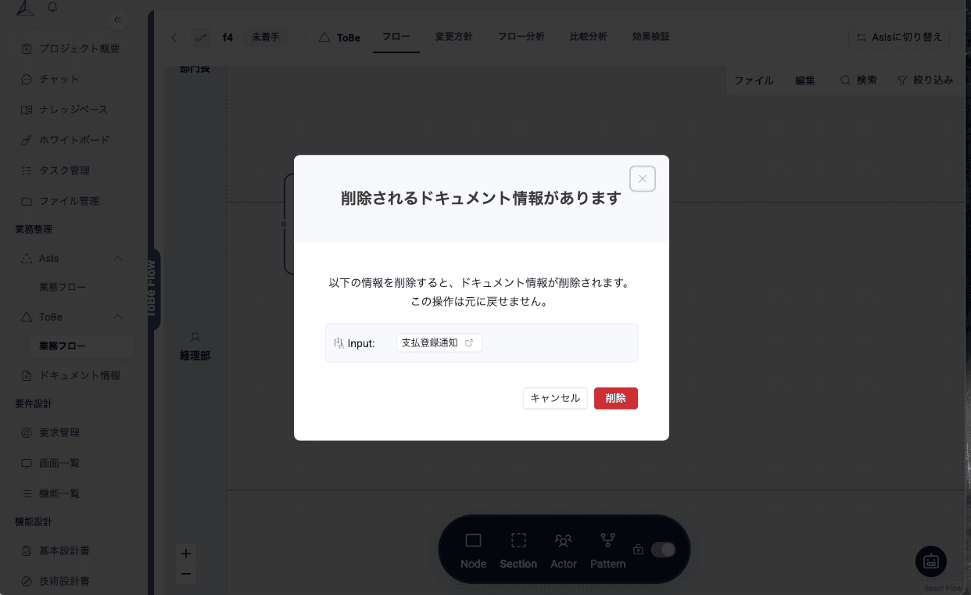Click AsIsに切り替え button

899,37
